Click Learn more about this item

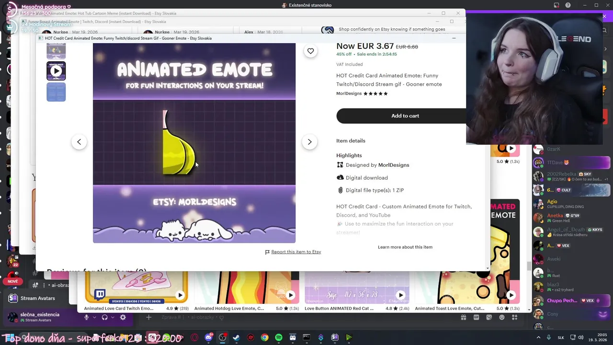point(405,247)
